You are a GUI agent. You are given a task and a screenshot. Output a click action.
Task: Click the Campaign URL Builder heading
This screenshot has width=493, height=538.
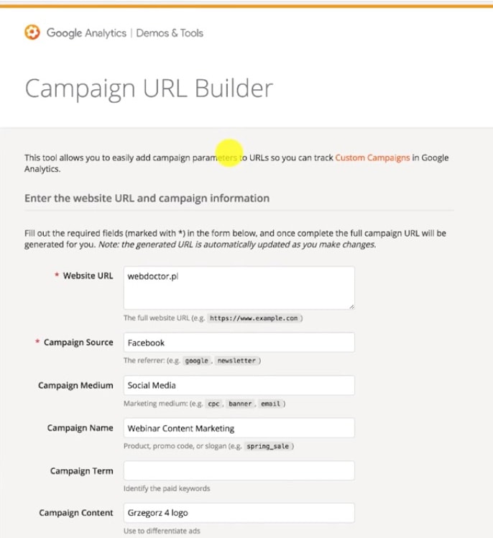(x=149, y=88)
